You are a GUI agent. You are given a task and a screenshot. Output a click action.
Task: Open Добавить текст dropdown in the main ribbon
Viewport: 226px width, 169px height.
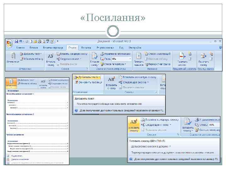tap(31, 54)
